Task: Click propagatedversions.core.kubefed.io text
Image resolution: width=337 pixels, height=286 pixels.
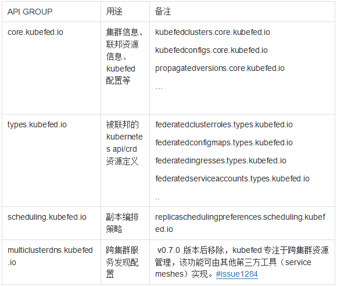Action: coord(220,69)
